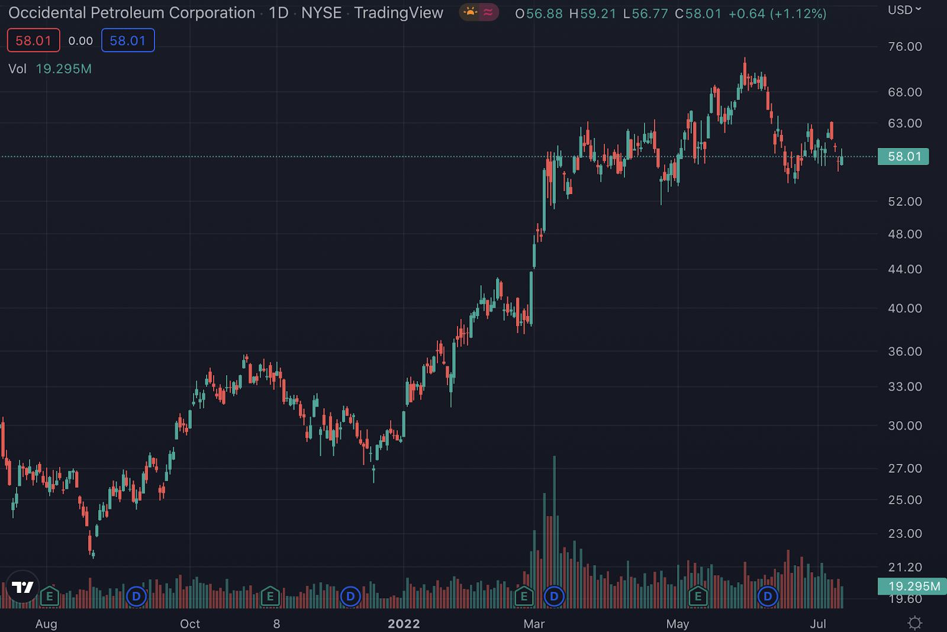Open the earnings E marker above the 8 label
Viewport: 947px width, 632px height.
270,596
